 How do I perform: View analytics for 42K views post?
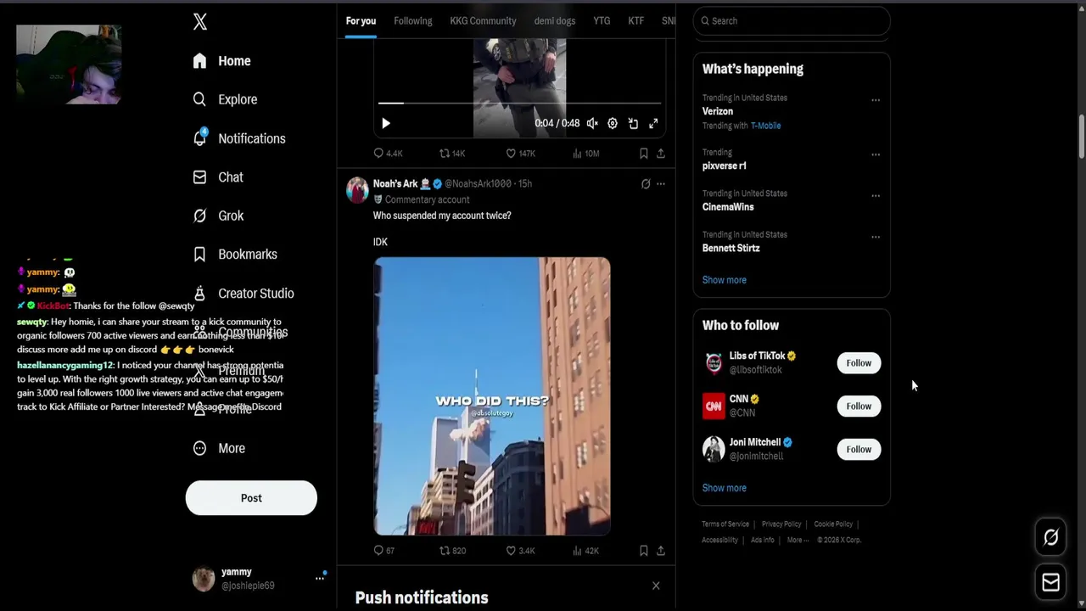pyautogui.click(x=585, y=551)
